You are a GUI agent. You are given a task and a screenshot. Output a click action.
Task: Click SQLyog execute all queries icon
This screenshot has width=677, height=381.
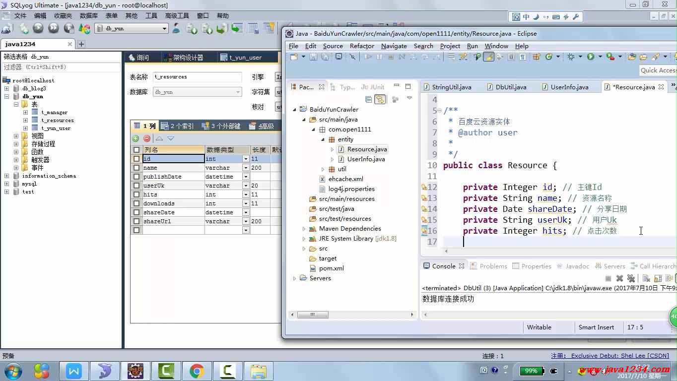[54, 28]
